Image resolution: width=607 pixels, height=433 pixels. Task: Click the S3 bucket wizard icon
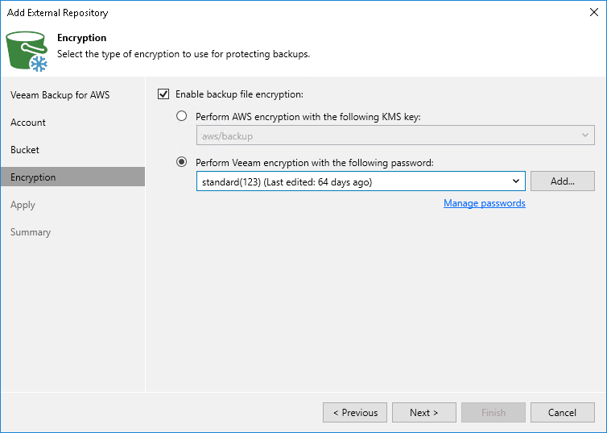27,48
